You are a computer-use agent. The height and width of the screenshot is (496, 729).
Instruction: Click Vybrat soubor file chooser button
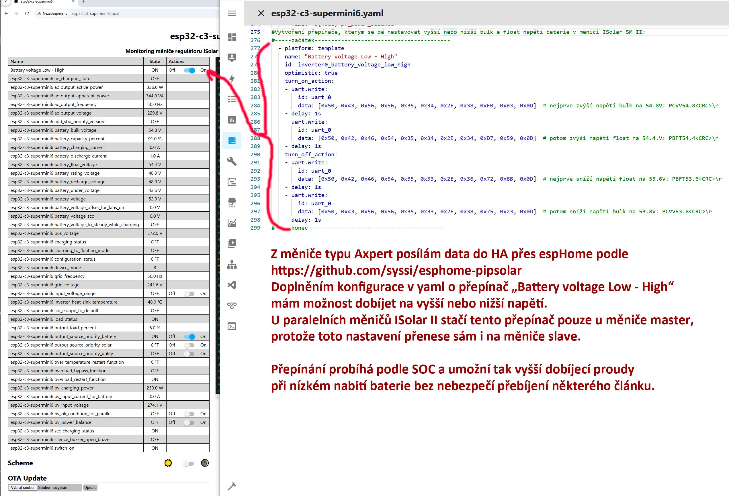pos(23,487)
